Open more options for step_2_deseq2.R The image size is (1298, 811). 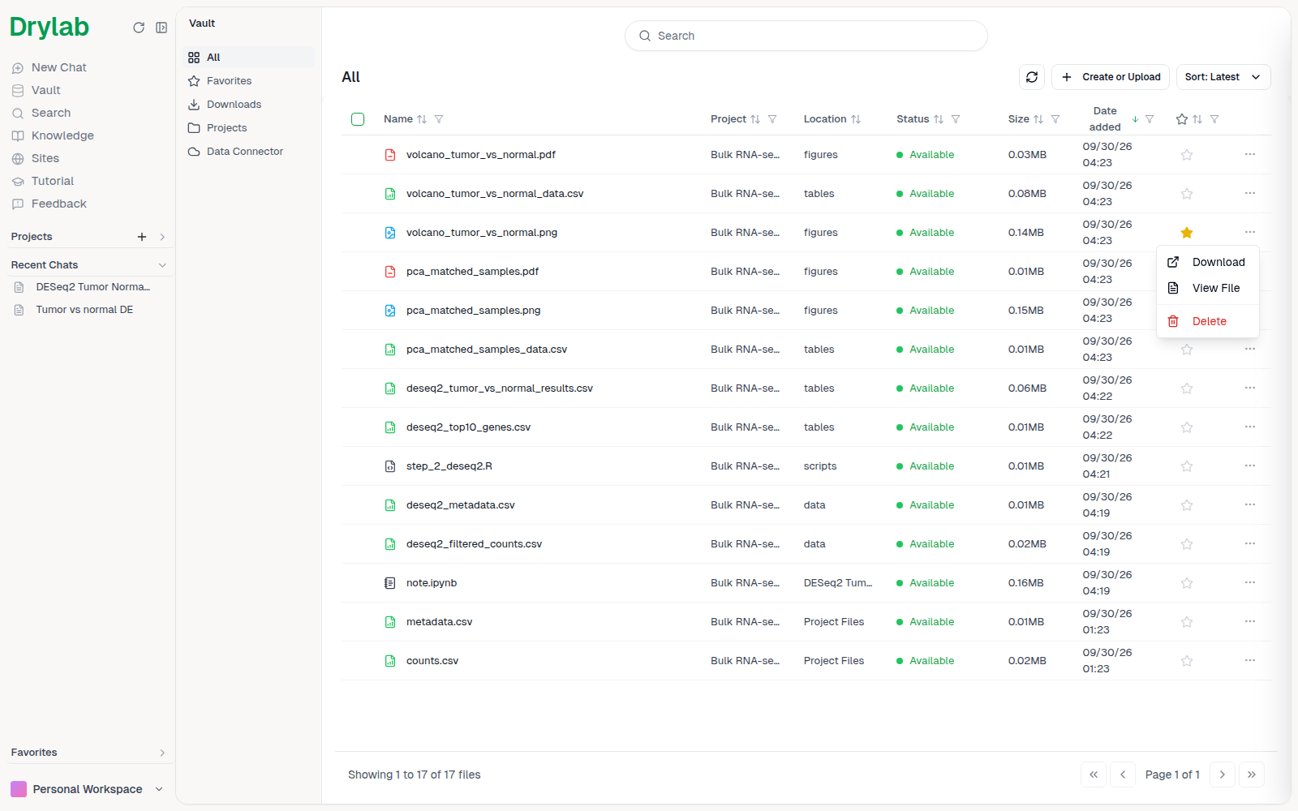1250,466
